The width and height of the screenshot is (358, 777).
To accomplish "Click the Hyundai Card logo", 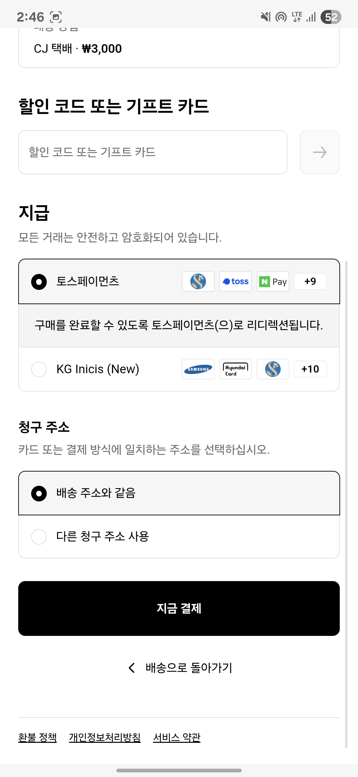I will pyautogui.click(x=235, y=369).
